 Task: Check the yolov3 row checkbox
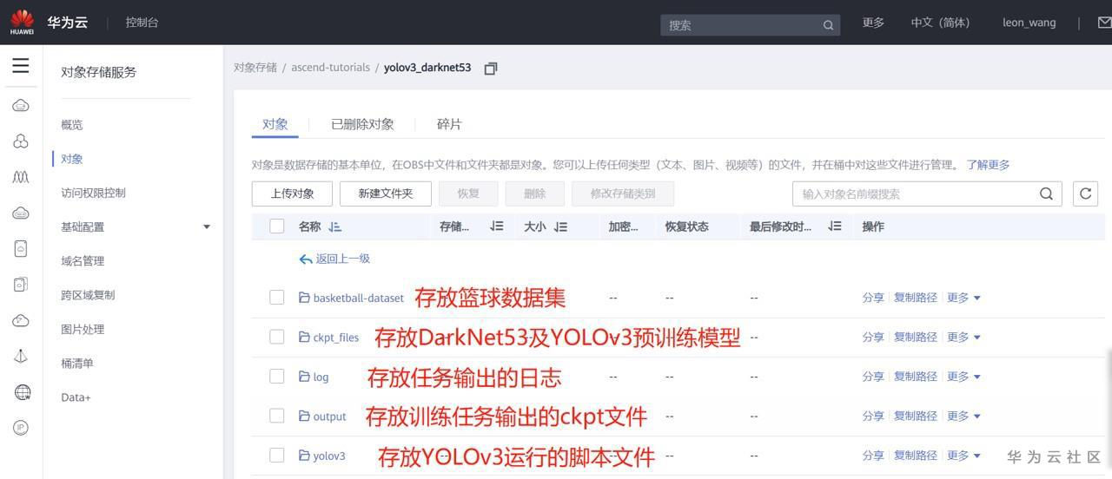pos(277,456)
